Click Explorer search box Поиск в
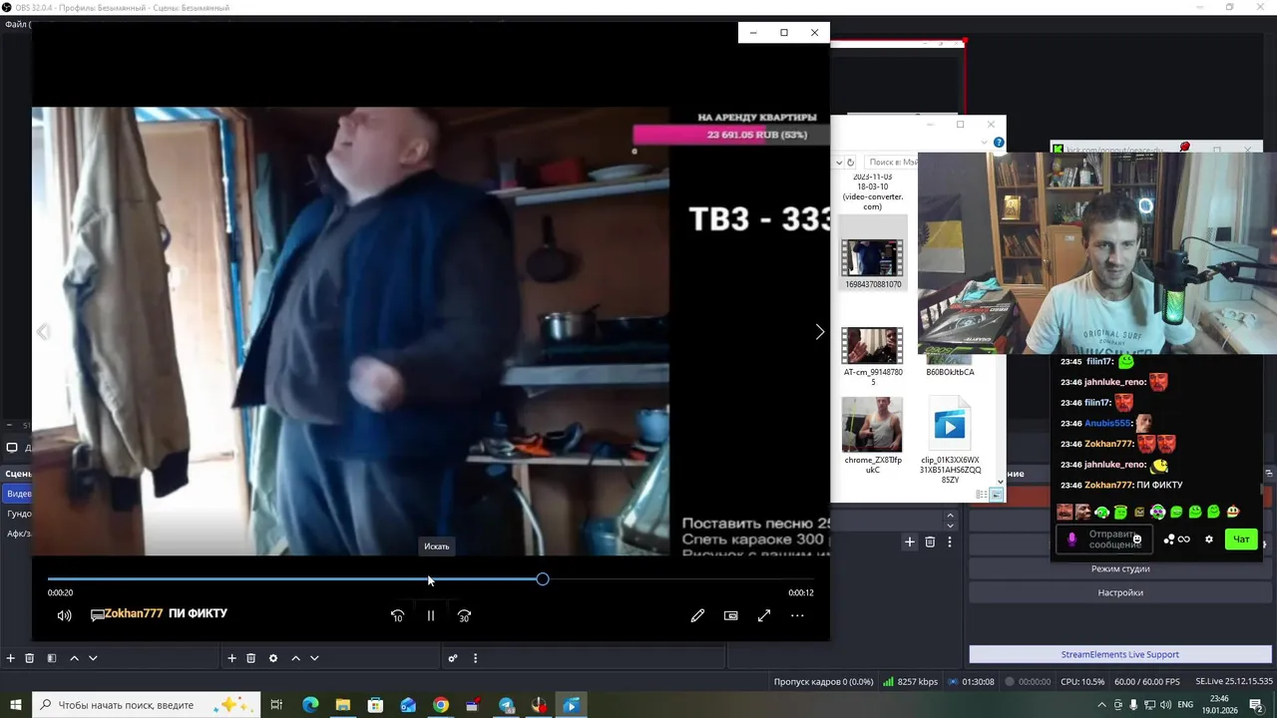Viewport: 1277px width, 718px height. pos(893,162)
